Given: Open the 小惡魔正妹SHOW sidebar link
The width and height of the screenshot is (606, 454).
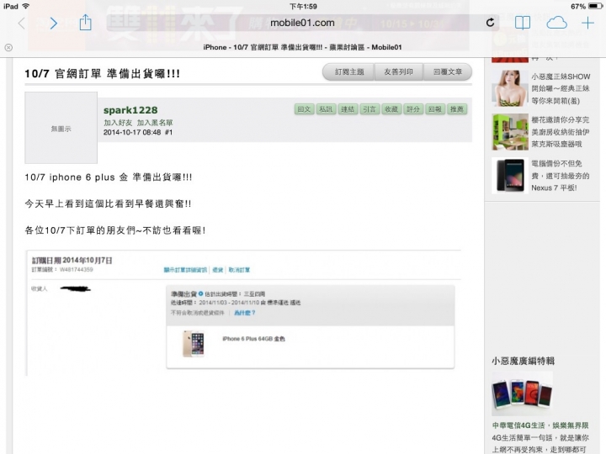Looking at the screenshot, I should point(561,88).
